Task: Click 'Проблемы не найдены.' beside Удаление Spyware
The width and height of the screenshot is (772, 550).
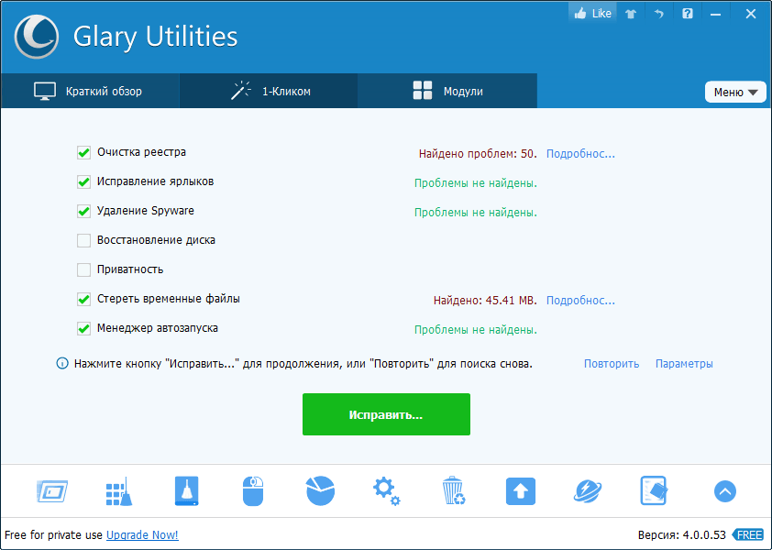Action: 476,213
